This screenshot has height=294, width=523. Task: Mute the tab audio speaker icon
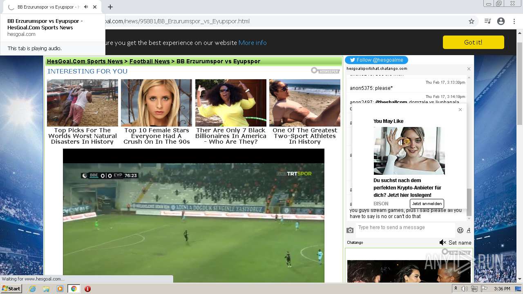pyautogui.click(x=86, y=7)
